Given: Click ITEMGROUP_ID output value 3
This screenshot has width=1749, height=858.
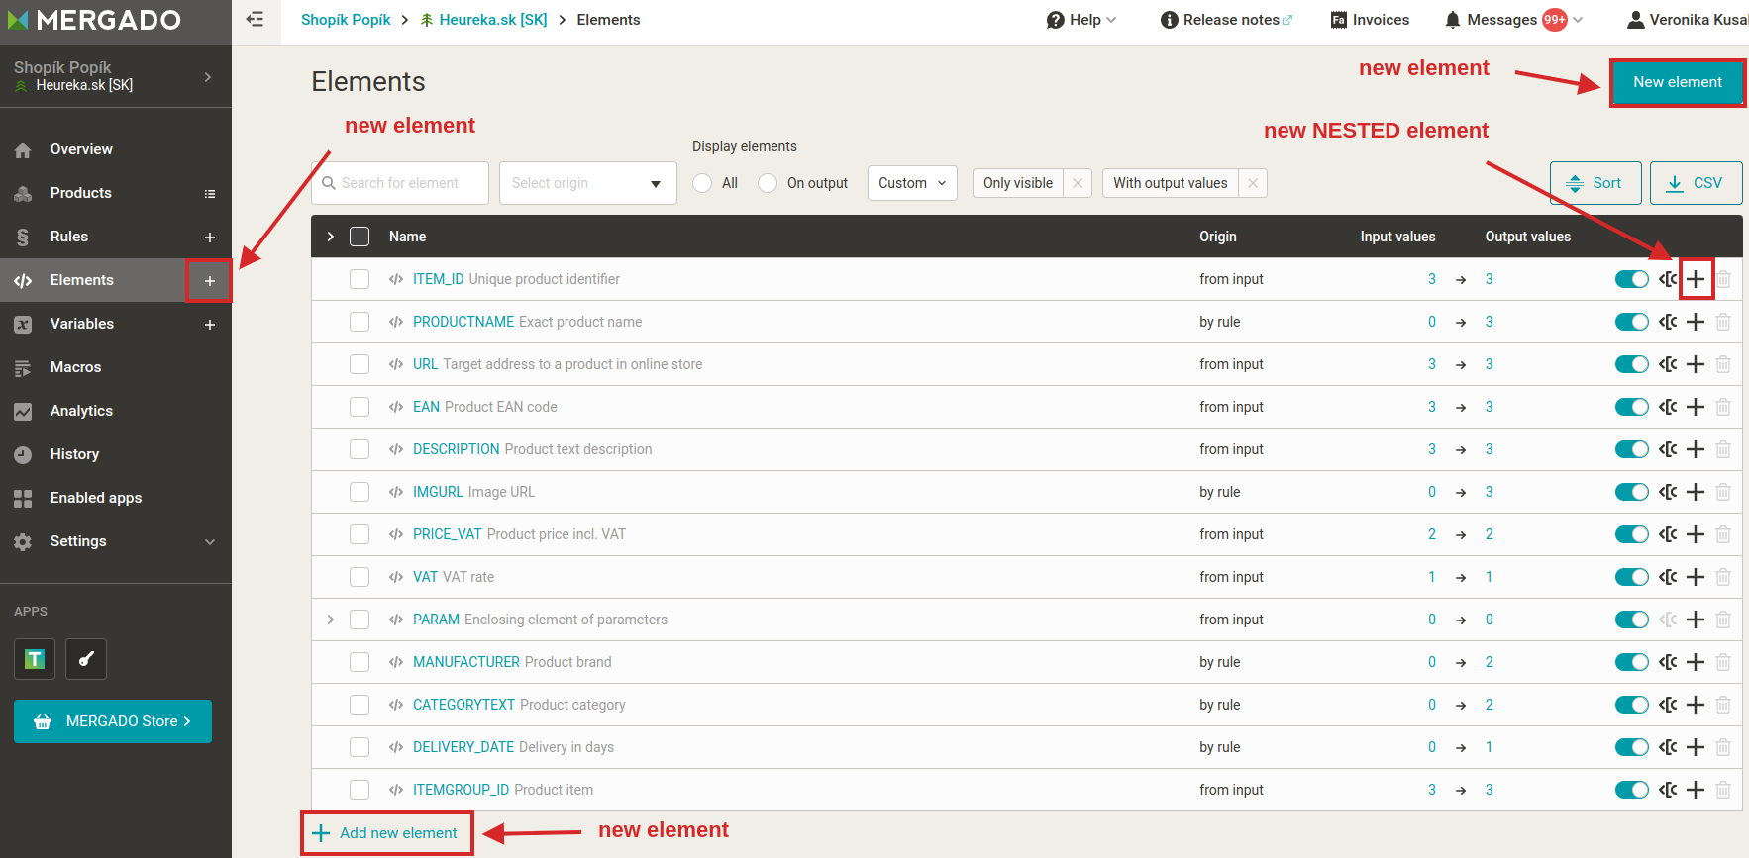Looking at the screenshot, I should tap(1489, 790).
